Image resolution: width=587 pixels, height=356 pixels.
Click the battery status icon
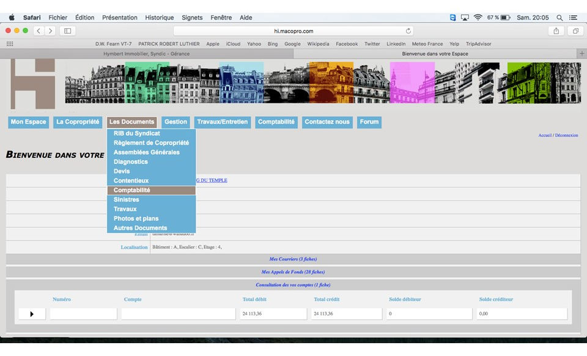click(506, 18)
